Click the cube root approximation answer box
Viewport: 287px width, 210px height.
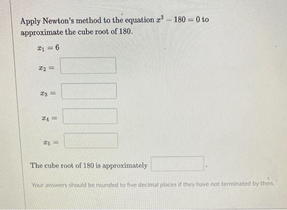[178, 164]
